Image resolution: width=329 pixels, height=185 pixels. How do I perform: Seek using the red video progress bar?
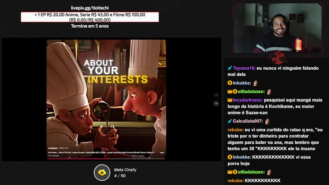[106, 159]
